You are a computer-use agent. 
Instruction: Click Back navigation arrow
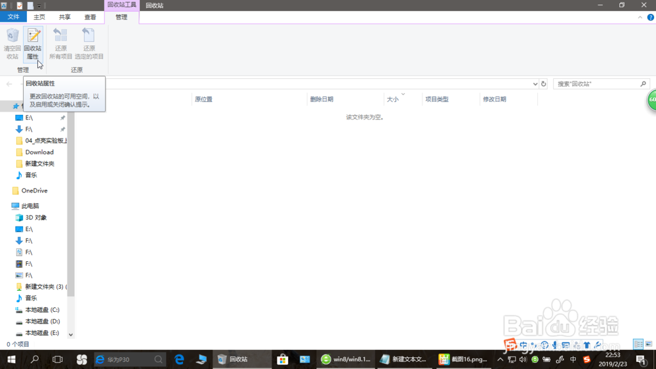pos(9,84)
